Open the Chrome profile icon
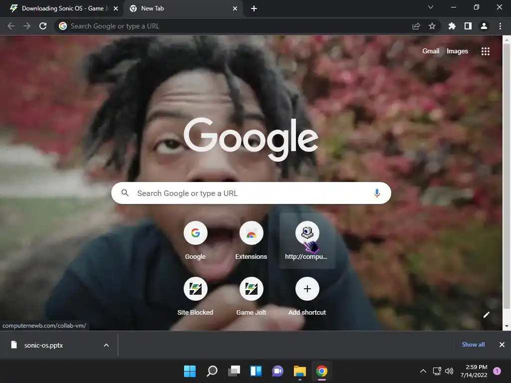 coord(484,26)
